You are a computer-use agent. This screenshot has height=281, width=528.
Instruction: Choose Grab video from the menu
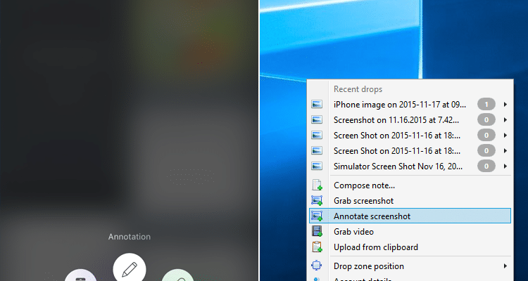click(x=410, y=232)
